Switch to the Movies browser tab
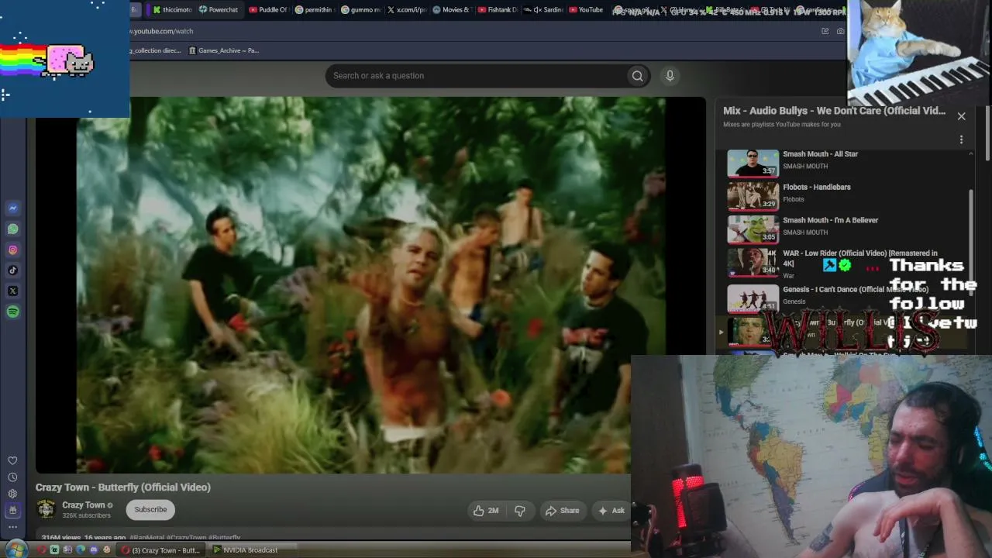Screen dimensions: 992x558 tap(453, 9)
